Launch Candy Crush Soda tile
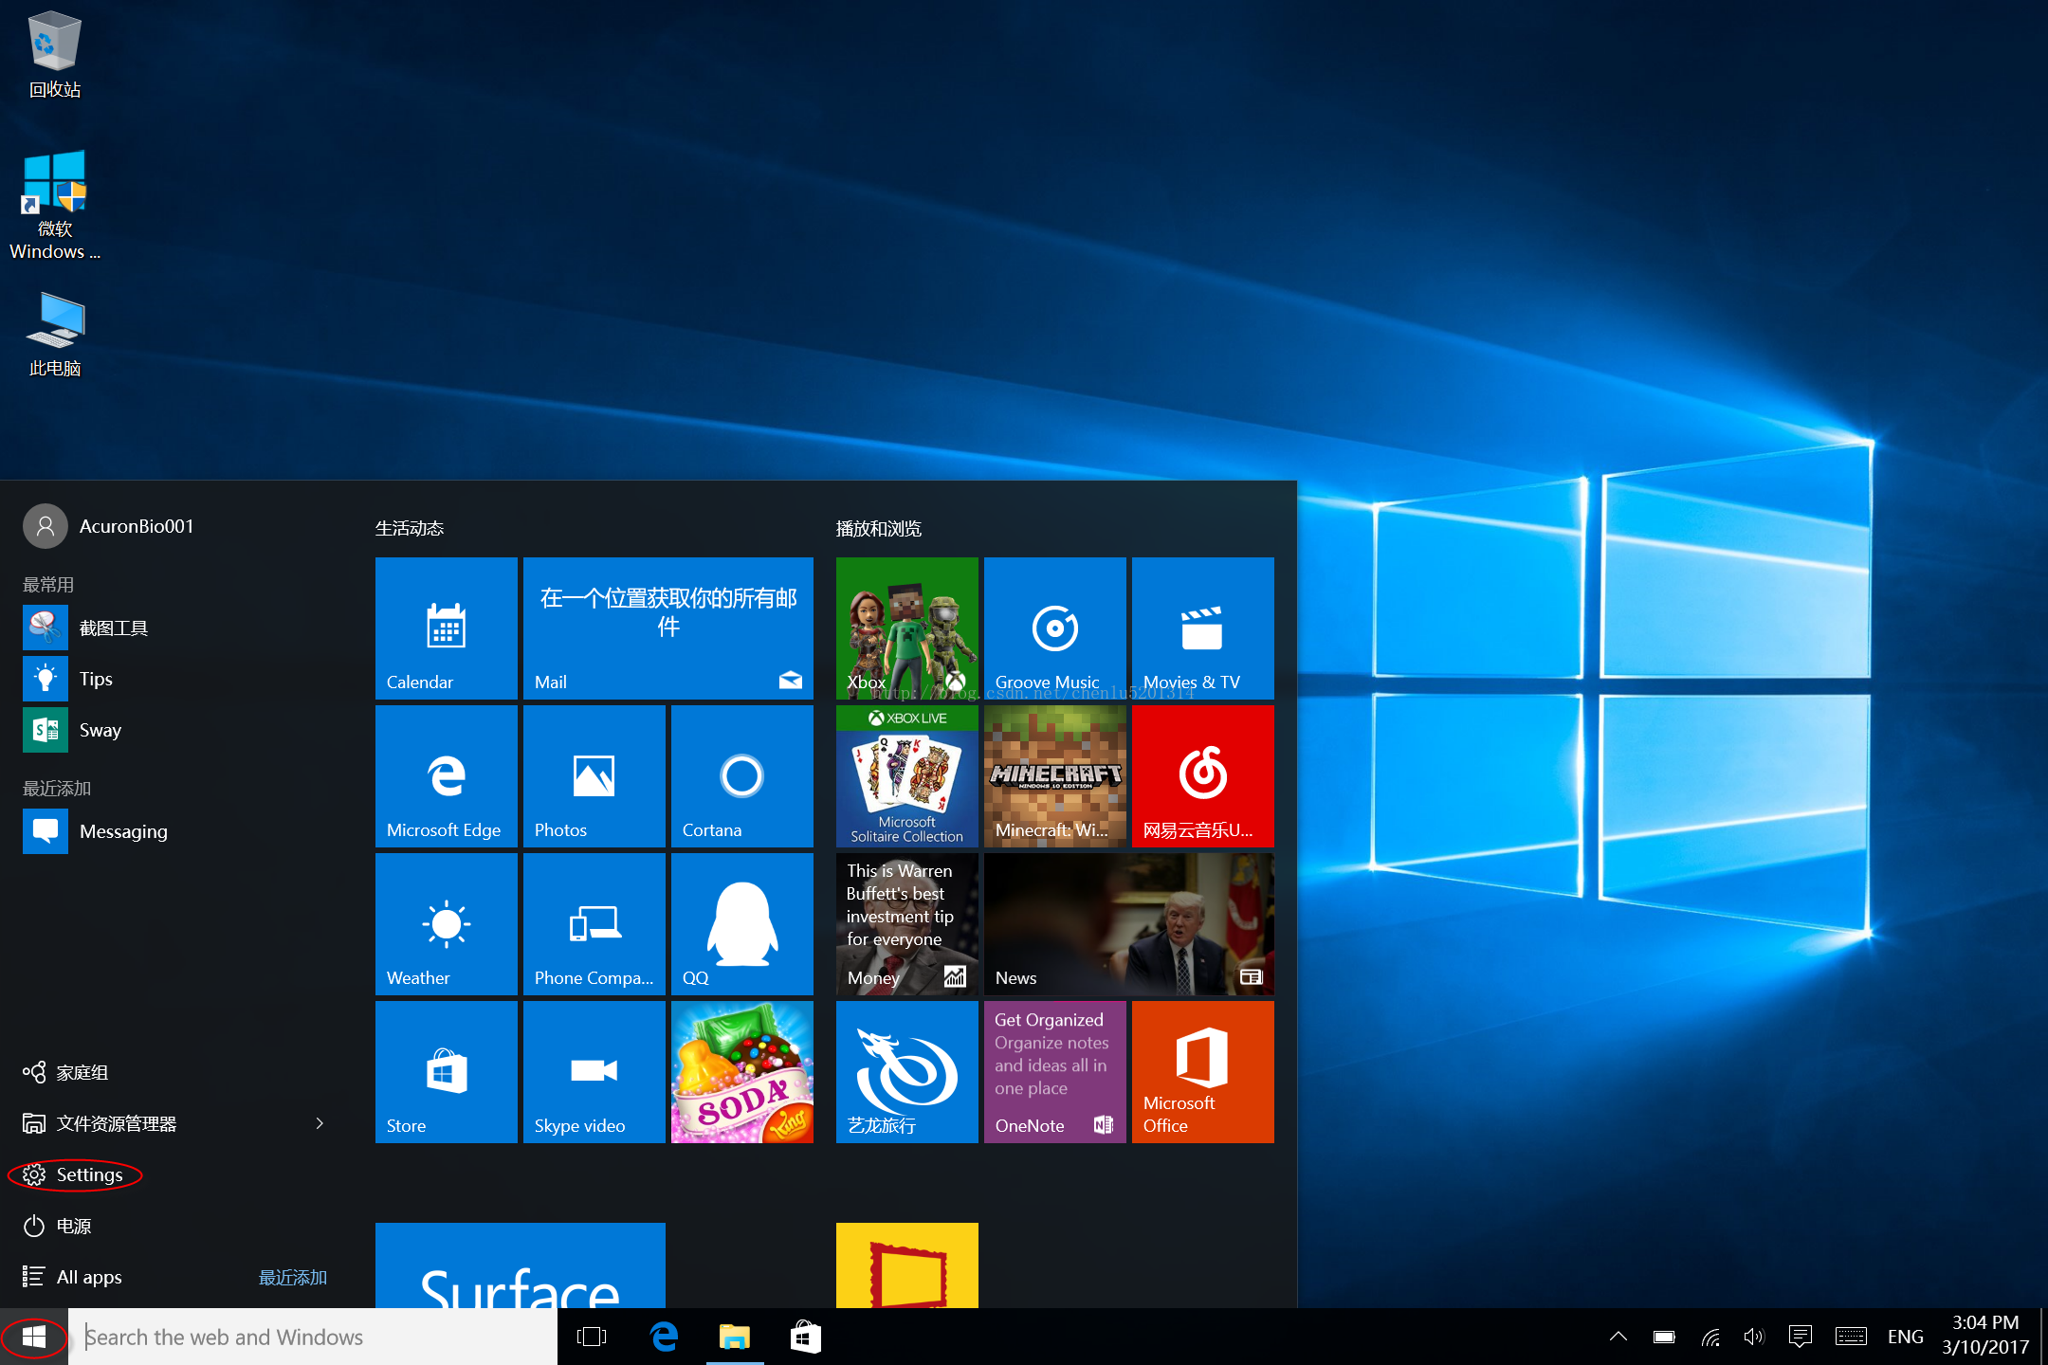Screen dimensions: 2048x1365 742,1072
